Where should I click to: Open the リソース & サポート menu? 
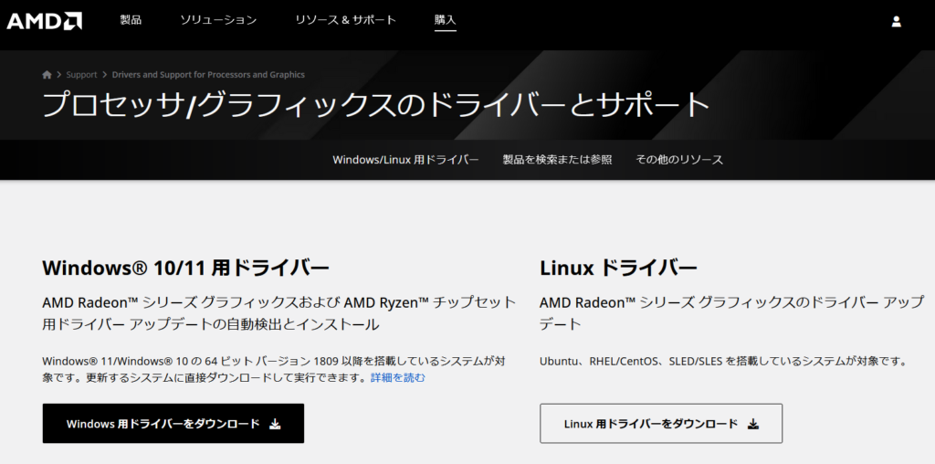(x=345, y=20)
